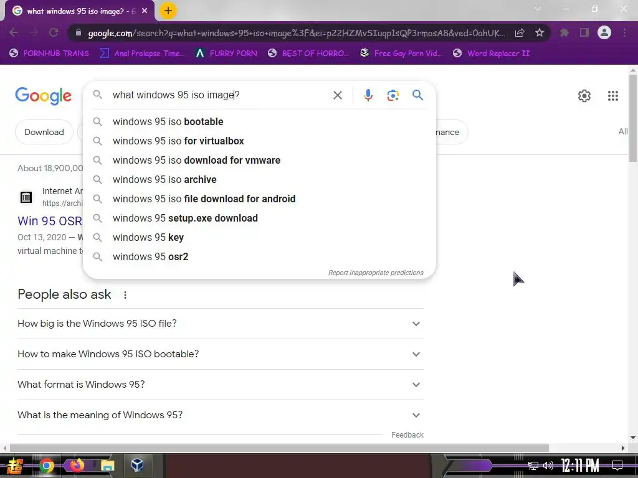Bookmark this page with the star icon
This screenshot has width=638, height=478.
tap(540, 33)
